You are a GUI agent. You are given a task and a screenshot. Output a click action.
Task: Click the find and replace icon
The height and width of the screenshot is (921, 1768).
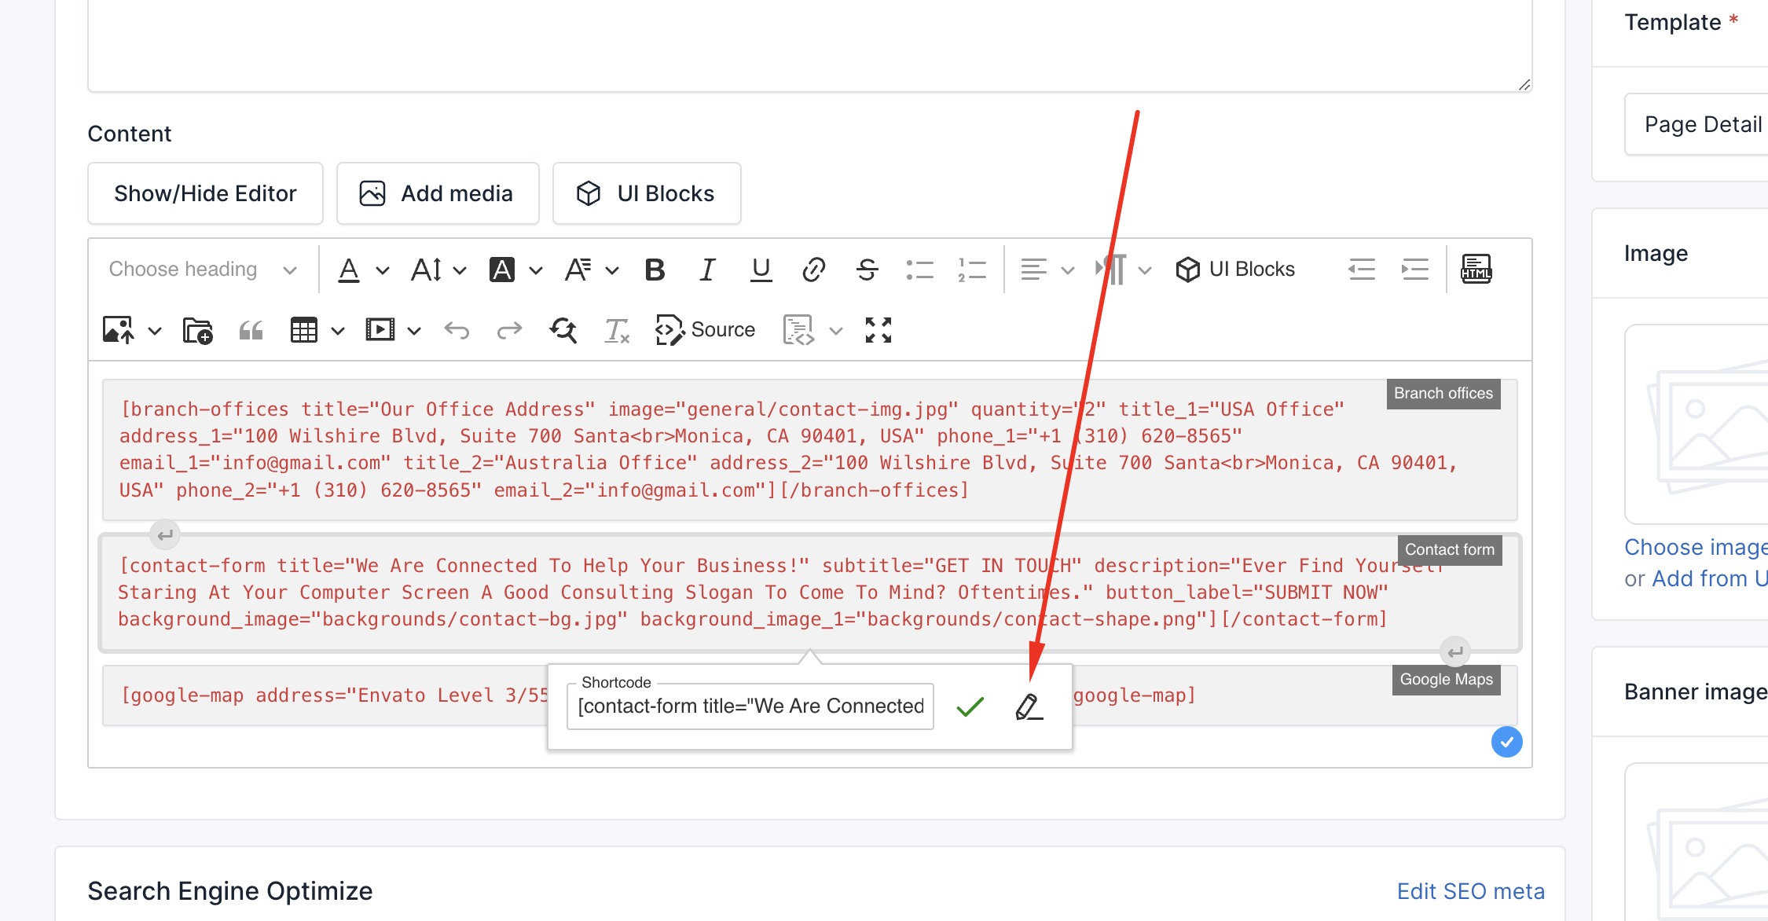point(563,330)
